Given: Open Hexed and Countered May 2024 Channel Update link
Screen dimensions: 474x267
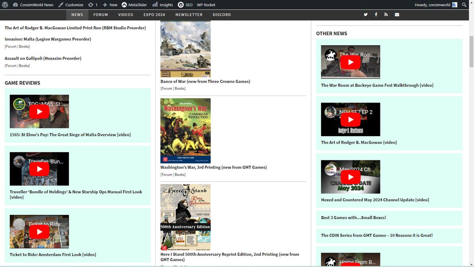Looking at the screenshot, I should tap(375, 200).
